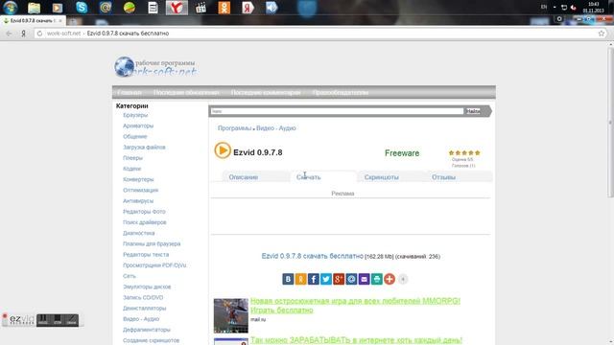
Task: Click the MMORPG ad thumbnail image
Action: pyautogui.click(x=231, y=315)
